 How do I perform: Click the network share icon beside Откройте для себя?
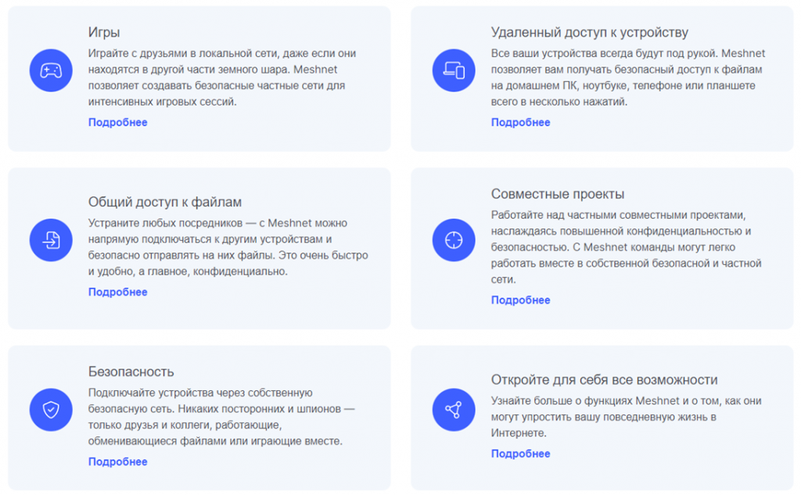click(x=454, y=410)
